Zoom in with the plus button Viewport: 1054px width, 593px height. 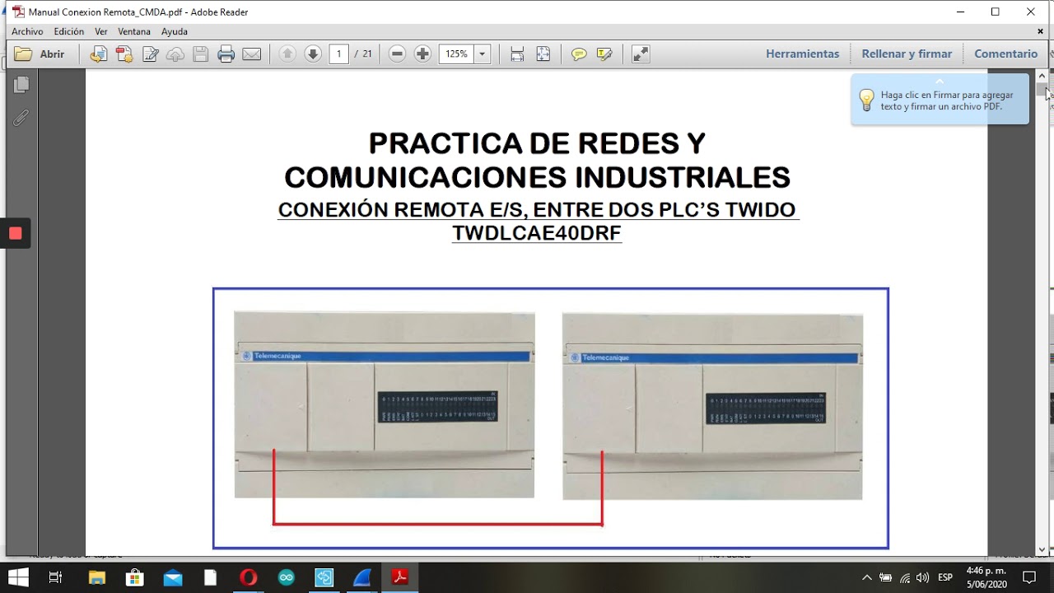422,54
